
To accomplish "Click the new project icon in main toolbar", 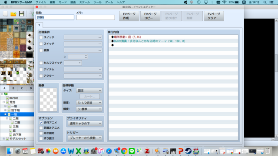I will (5, 13).
